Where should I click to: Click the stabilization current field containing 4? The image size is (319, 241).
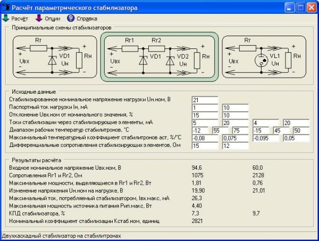pos(265,122)
